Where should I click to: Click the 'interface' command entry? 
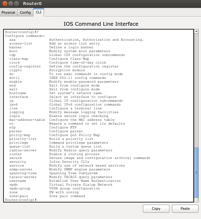click(19, 97)
